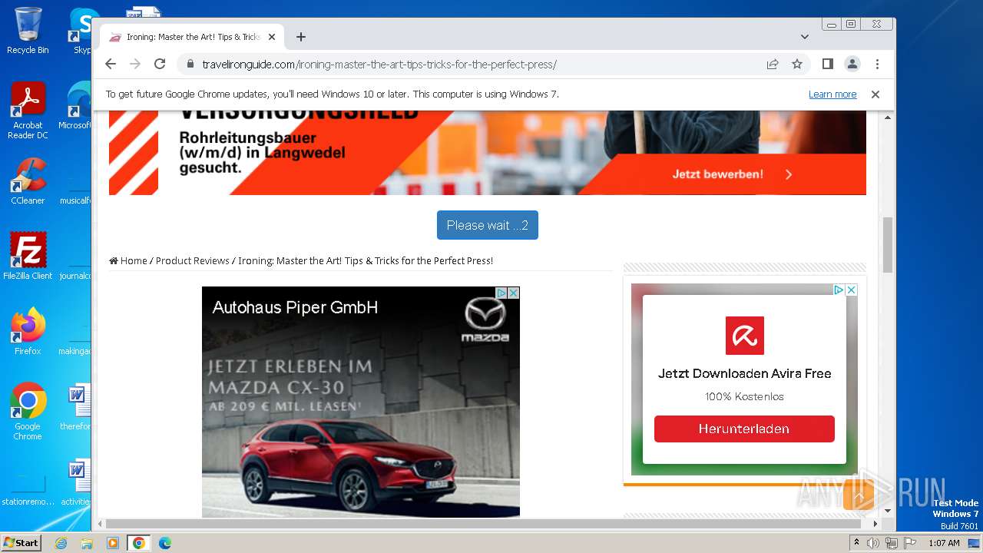983x553 pixels.
Task: Follow the Learn more link
Action: [x=832, y=94]
